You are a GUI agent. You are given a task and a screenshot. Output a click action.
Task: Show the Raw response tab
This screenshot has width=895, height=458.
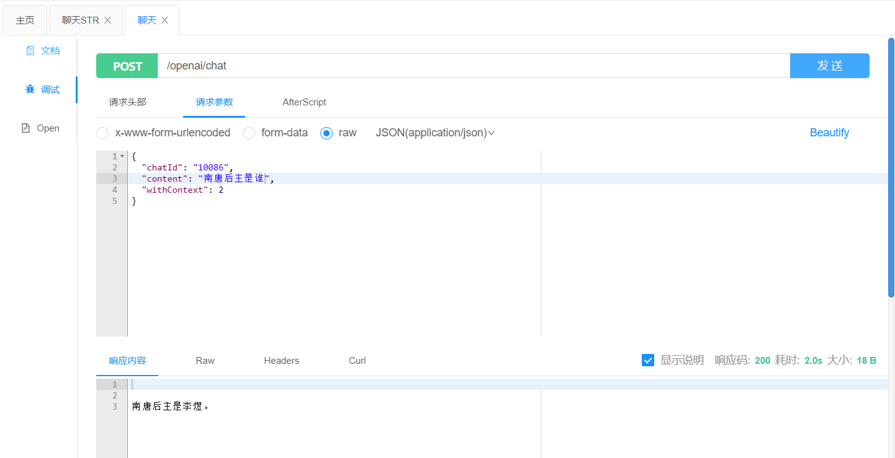[205, 361]
